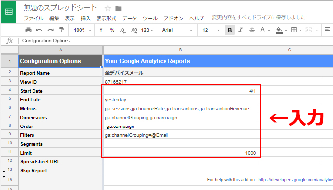Select the End Date value yesterday
The width and height of the screenshot is (333, 190).
(180, 99)
